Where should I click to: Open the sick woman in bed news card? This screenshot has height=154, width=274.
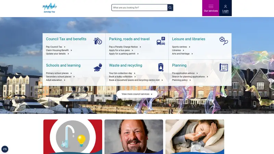pyautogui.click(x=195, y=137)
